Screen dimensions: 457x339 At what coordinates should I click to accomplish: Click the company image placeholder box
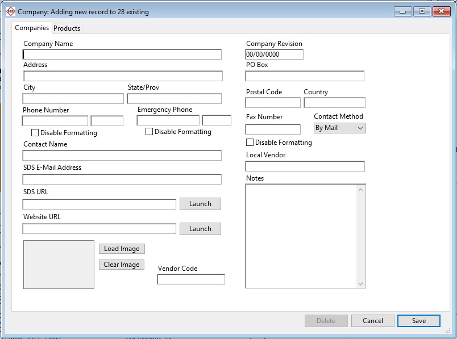click(x=59, y=265)
